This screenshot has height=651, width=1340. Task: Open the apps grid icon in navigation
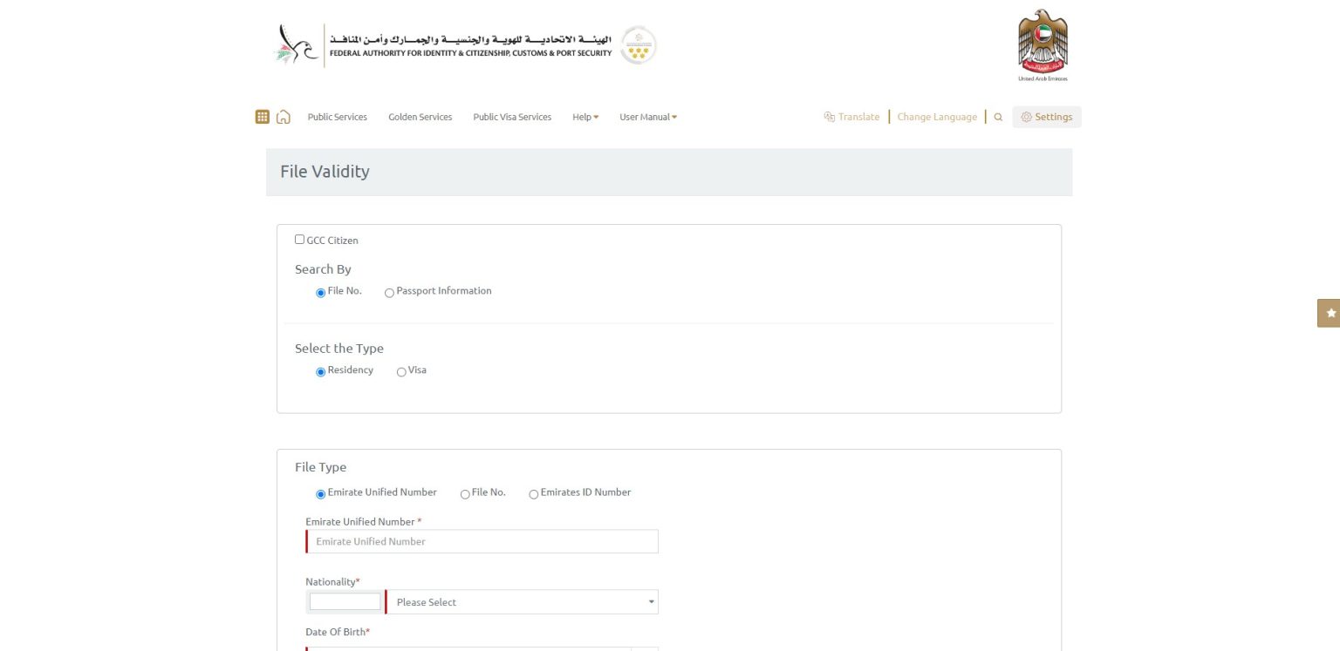pyautogui.click(x=263, y=116)
